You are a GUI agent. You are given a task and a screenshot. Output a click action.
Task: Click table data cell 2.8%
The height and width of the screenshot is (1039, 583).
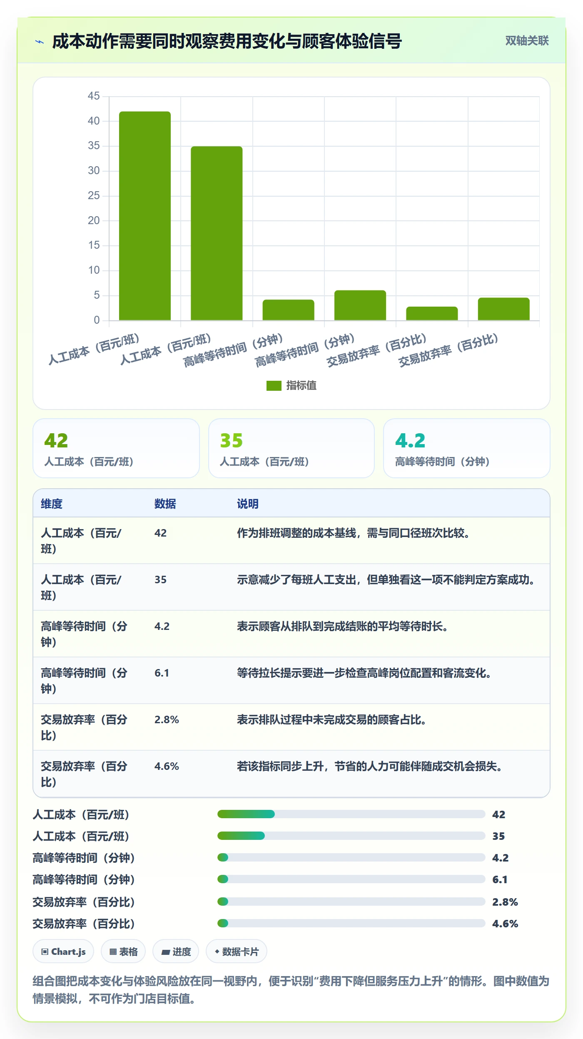[167, 719]
